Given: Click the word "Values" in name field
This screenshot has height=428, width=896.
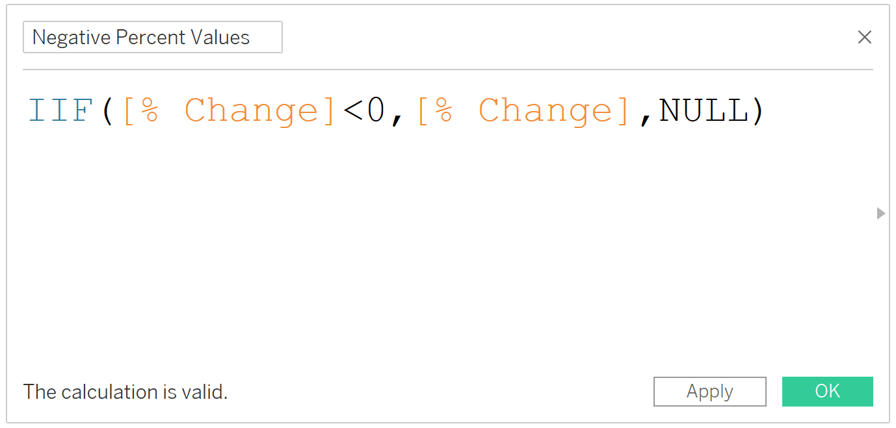Looking at the screenshot, I should pyautogui.click(x=221, y=38).
